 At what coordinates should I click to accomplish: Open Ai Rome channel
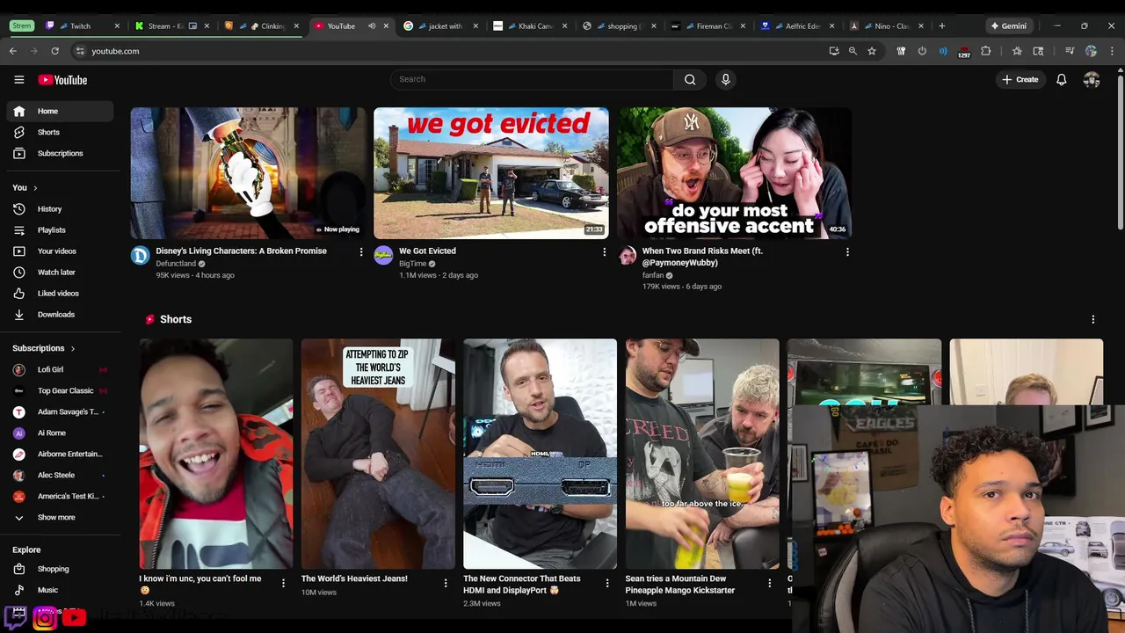coord(60,433)
